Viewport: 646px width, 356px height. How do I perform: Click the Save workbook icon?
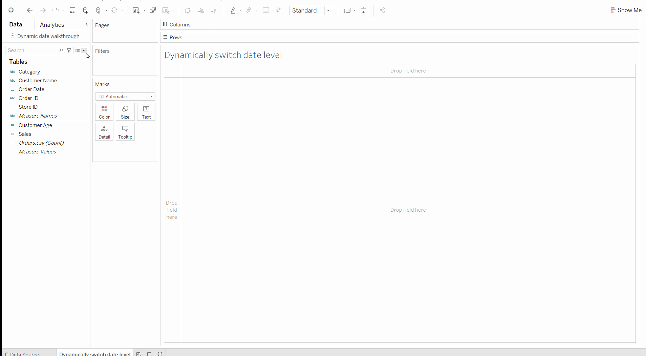[72, 10]
